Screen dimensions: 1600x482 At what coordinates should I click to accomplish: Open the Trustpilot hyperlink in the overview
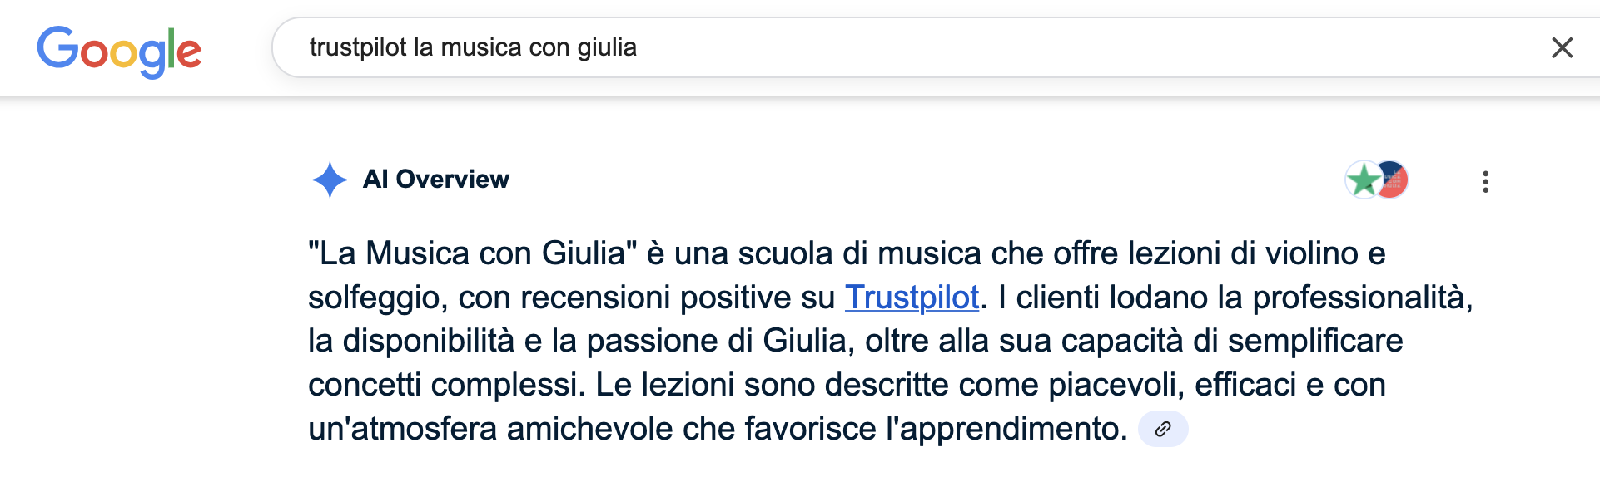coord(912,298)
